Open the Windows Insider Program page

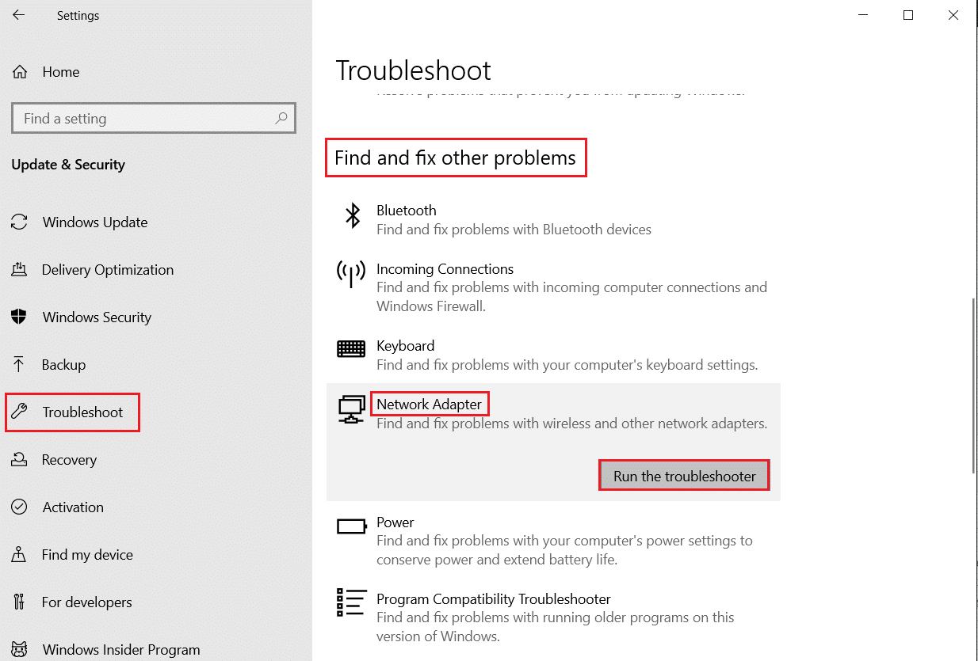pos(120,649)
